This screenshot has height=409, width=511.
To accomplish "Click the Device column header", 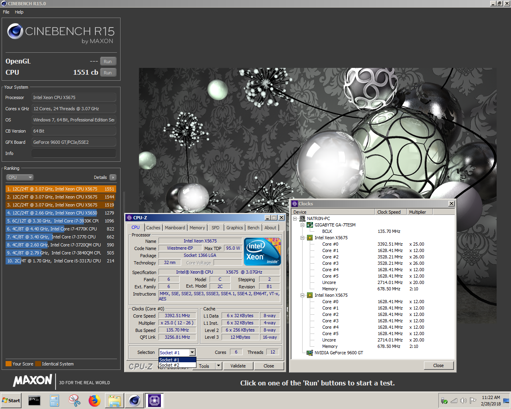I will point(333,212).
